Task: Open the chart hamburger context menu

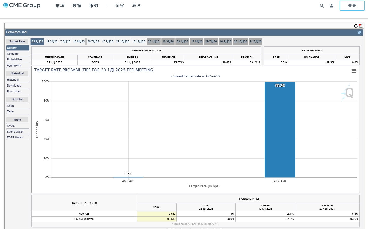Action: [x=354, y=71]
